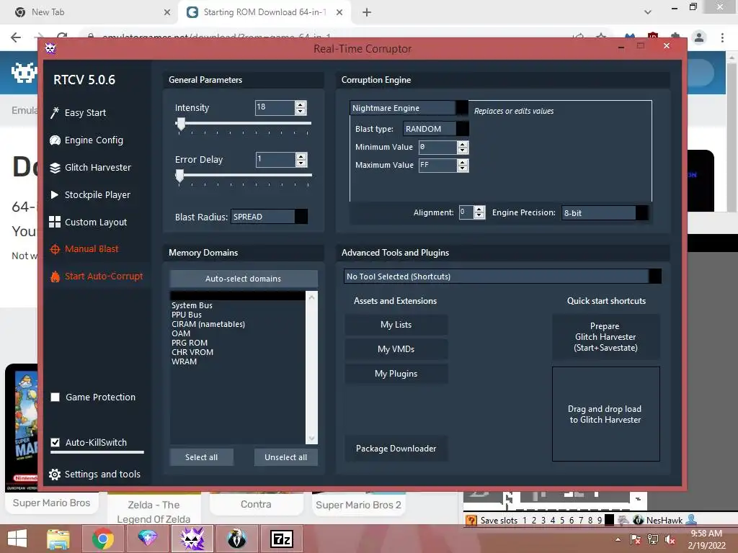Open the Package Downloader

click(396, 449)
